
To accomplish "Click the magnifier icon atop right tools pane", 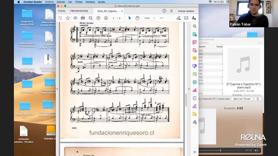I will (195, 26).
